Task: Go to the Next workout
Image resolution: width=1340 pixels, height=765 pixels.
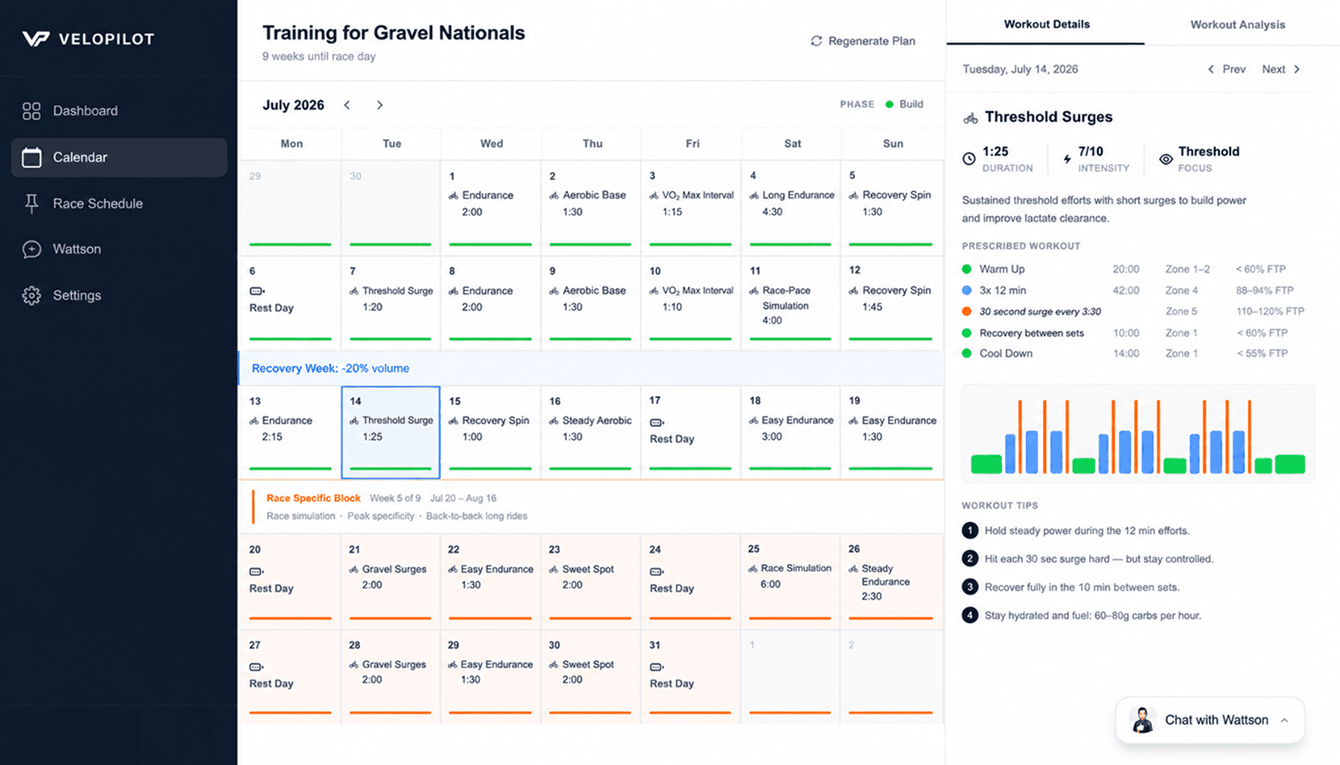Action: click(1281, 69)
